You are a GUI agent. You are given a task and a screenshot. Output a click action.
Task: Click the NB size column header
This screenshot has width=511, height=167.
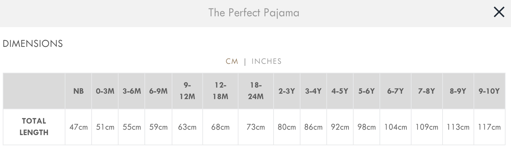point(78,91)
